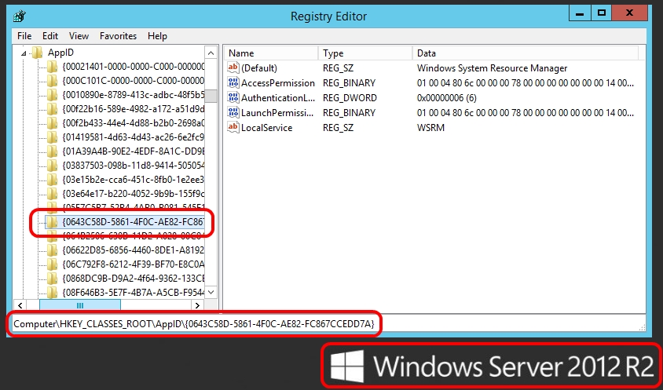Select folder icon of {00f2b433-44e4 key

52,123
